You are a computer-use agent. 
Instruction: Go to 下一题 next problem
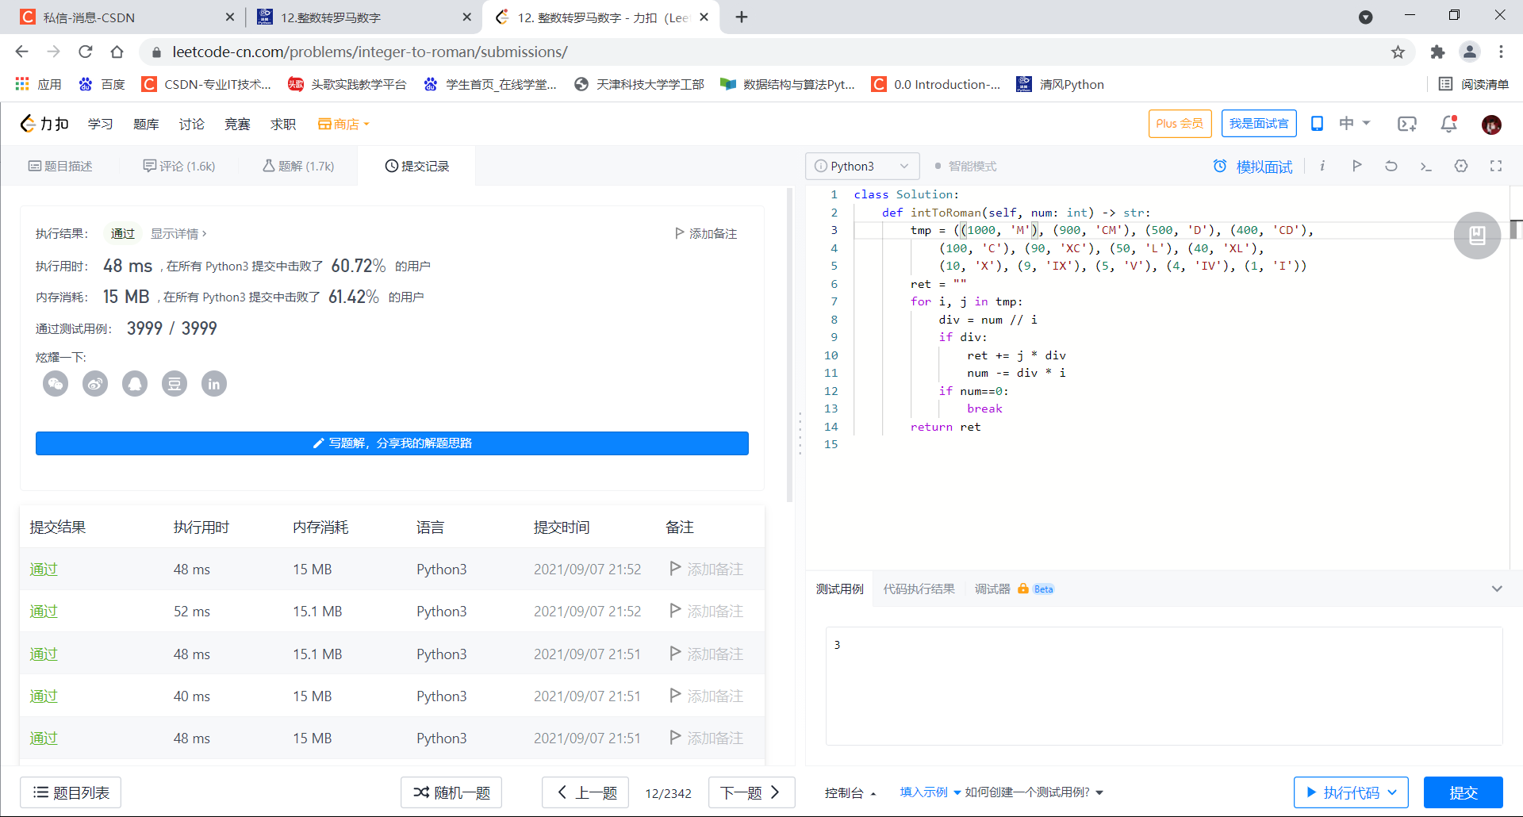(751, 792)
